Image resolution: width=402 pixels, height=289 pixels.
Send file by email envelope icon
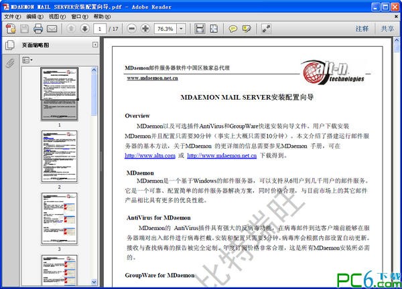52,29
